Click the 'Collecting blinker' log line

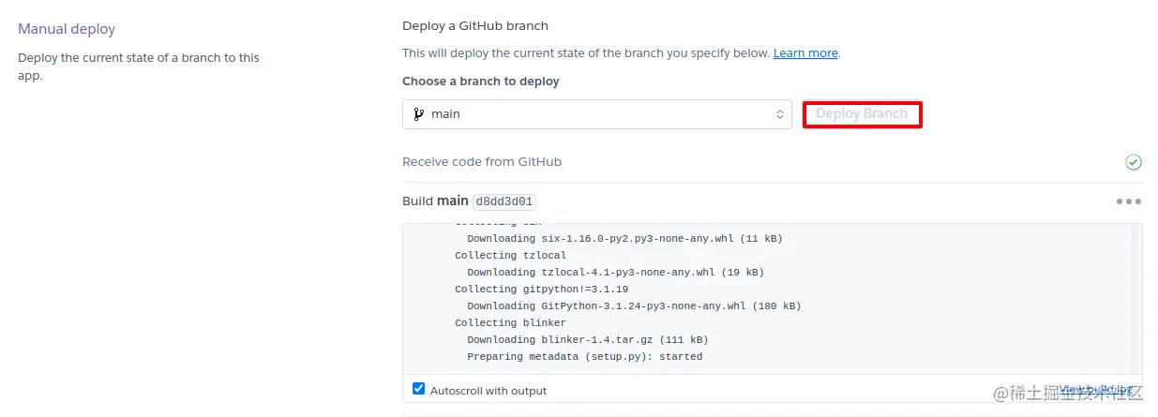(x=510, y=322)
